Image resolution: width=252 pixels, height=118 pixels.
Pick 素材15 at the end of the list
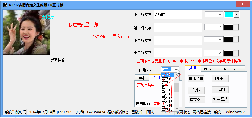(168, 109)
